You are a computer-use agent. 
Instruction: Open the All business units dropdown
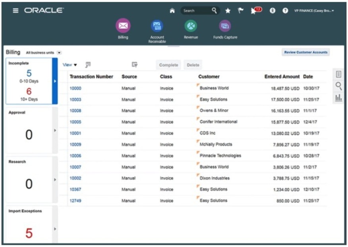coord(59,53)
